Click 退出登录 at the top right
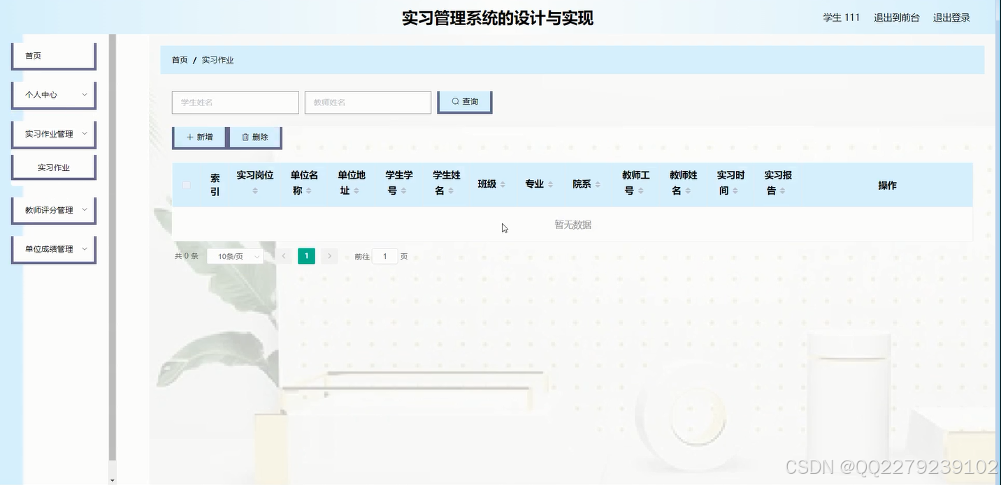 951,19
